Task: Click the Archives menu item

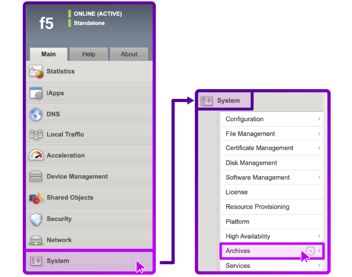Action: point(238,251)
